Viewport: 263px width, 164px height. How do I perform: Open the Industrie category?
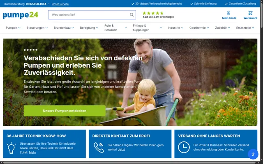(x=174, y=28)
